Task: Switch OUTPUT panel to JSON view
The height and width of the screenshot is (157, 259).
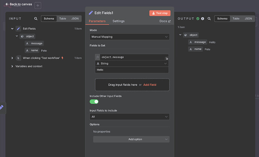Action: (x=248, y=18)
